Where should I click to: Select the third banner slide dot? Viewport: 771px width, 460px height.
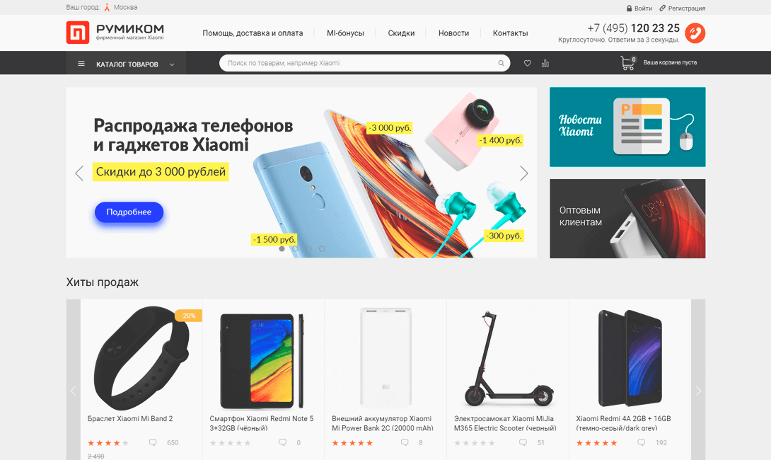[308, 249]
